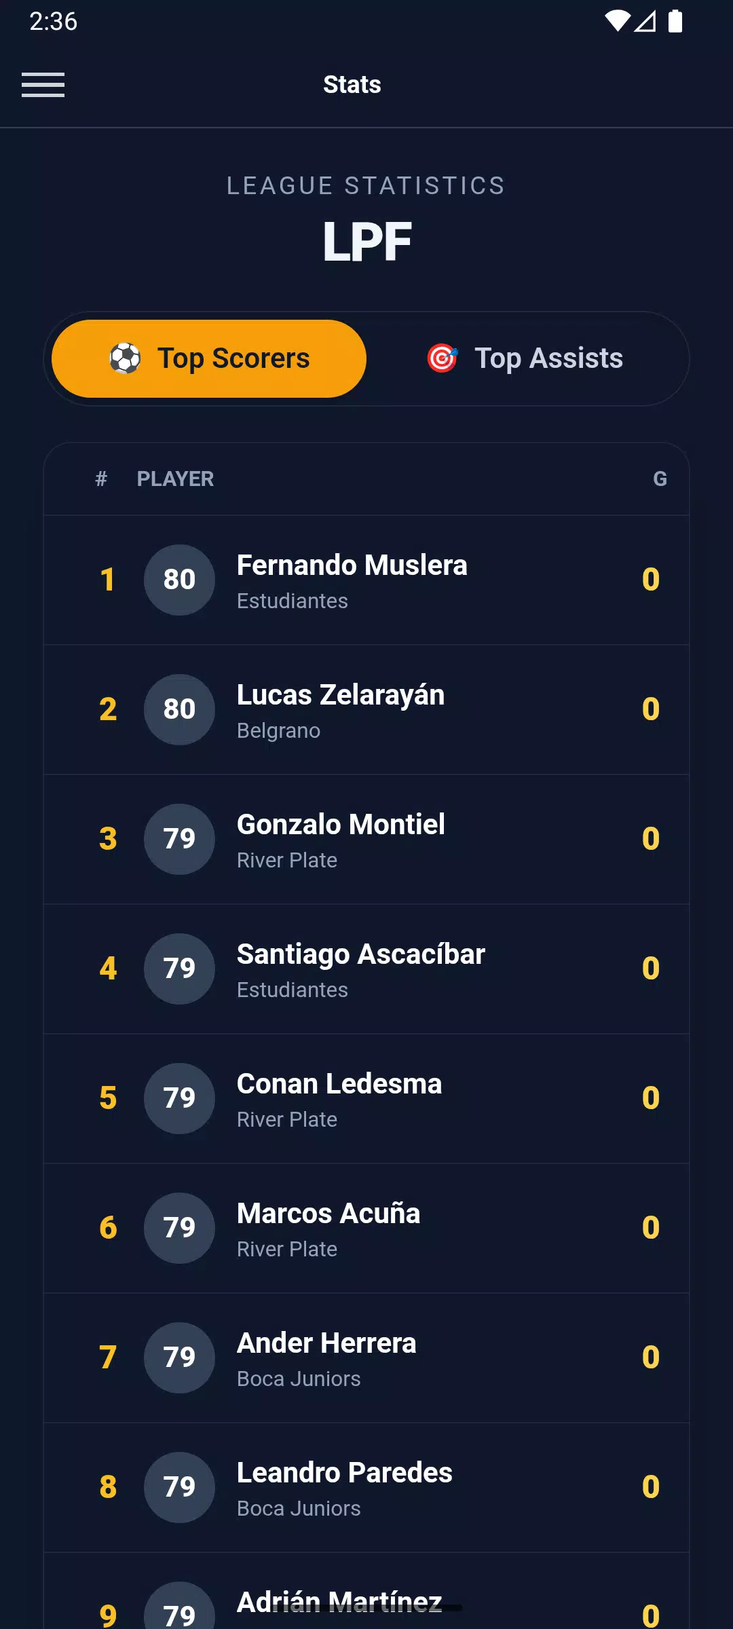Tap Ander Herrera's 79 rating badge

[x=179, y=1357]
